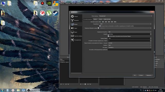Viewport: 165px width, 92px height.
Task: Click the bitrate field stepper arrows
Action: click(151, 34)
